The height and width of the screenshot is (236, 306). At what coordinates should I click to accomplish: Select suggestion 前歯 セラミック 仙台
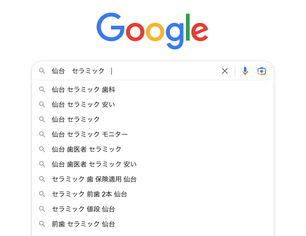point(153,224)
